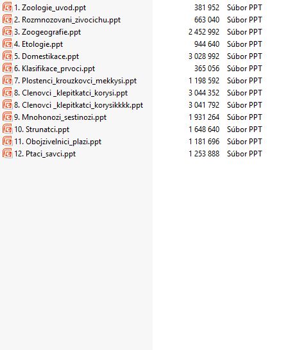Click the icon of 1. Zoologie_uvod.ppt

click(7, 7)
